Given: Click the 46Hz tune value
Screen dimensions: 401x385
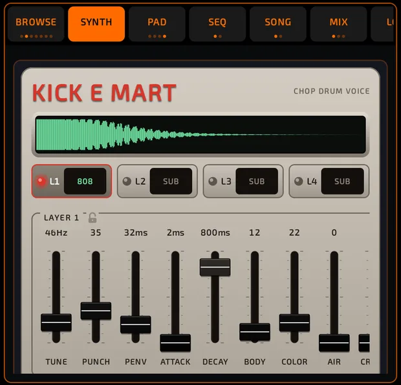Looking at the screenshot, I should pyautogui.click(x=56, y=233).
